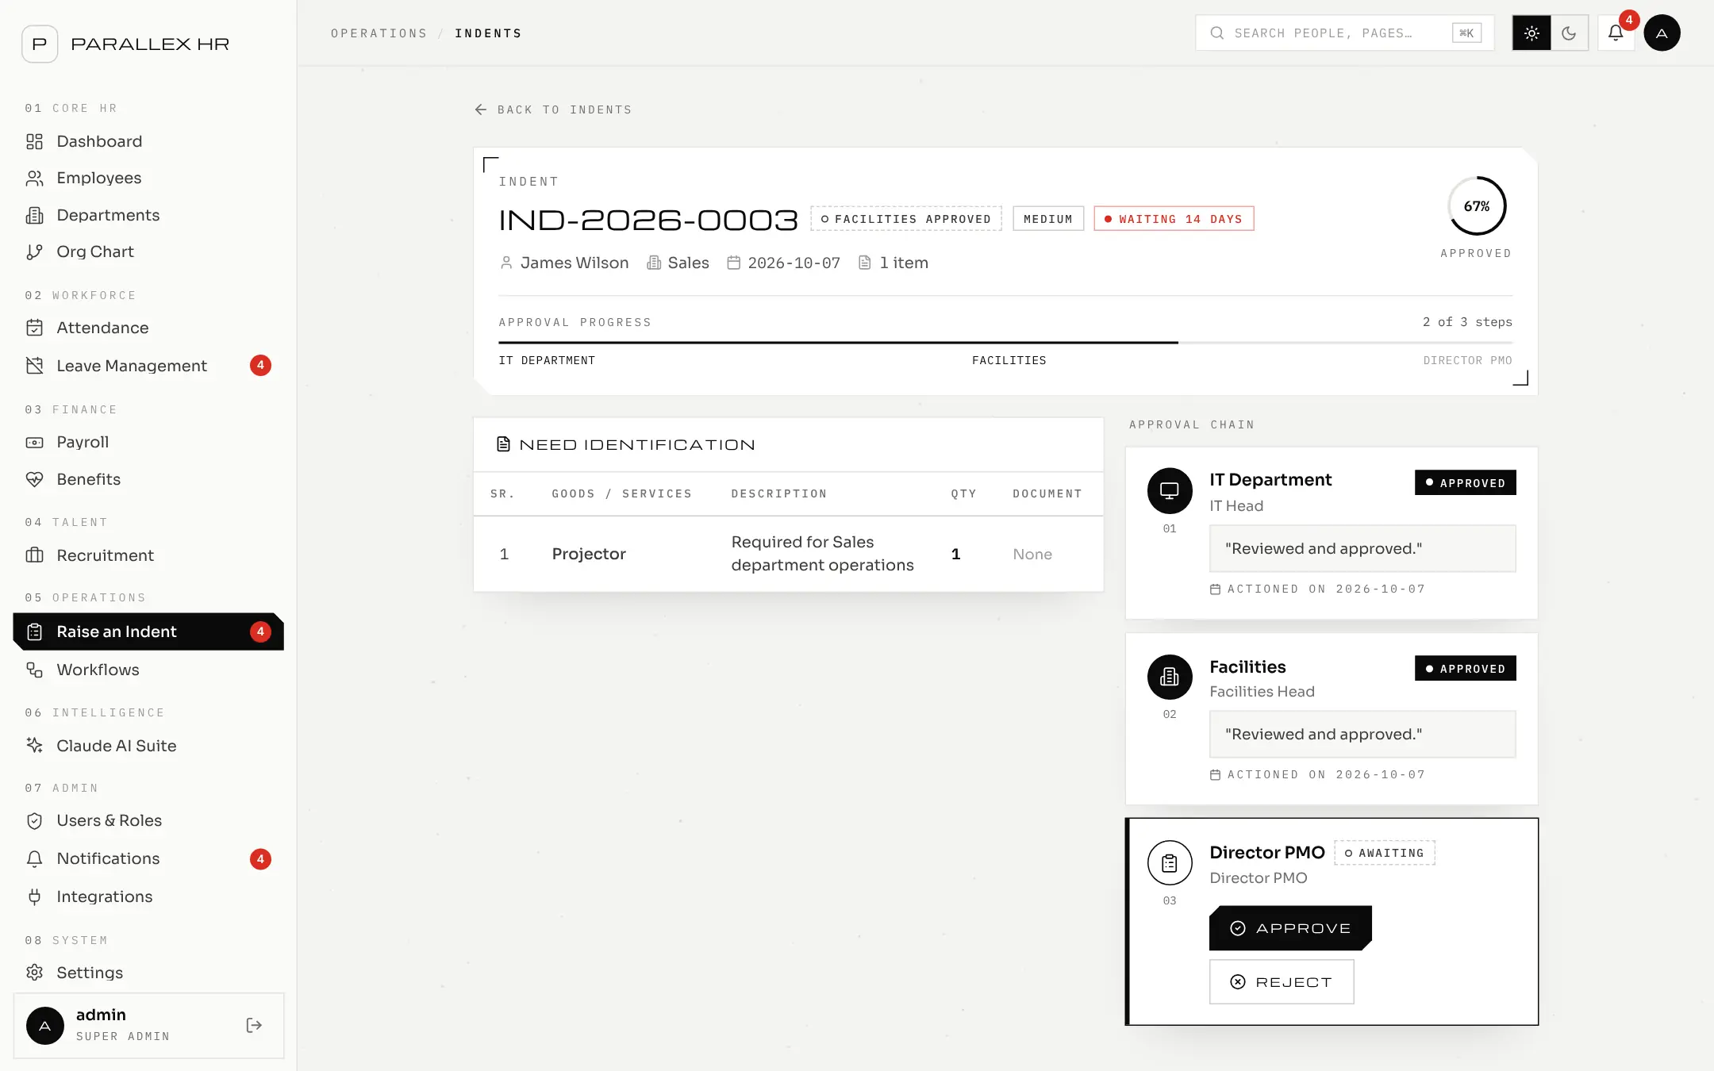Image resolution: width=1714 pixels, height=1071 pixels.
Task: Click the '1 item' count text
Action: coord(904,263)
